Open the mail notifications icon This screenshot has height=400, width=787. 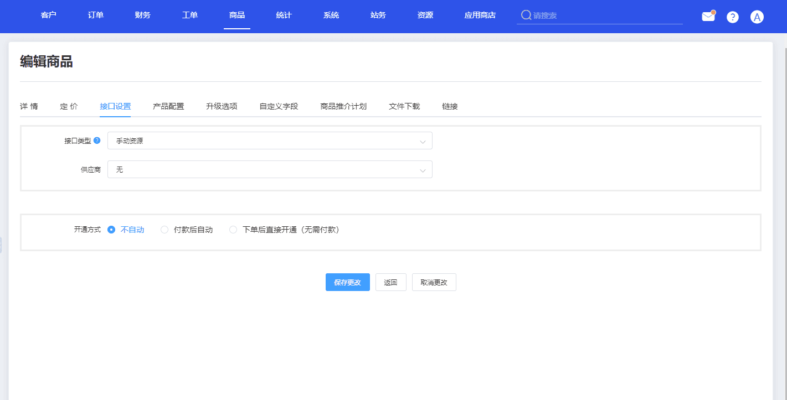[x=708, y=16]
